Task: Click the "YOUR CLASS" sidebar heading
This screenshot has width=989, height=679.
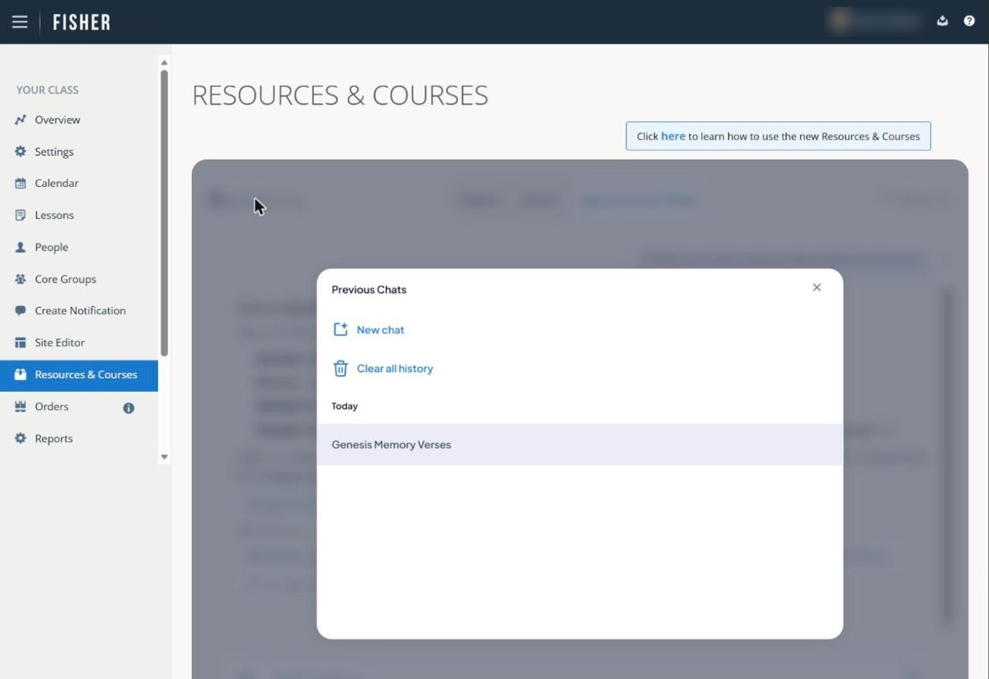Action: [x=48, y=91]
